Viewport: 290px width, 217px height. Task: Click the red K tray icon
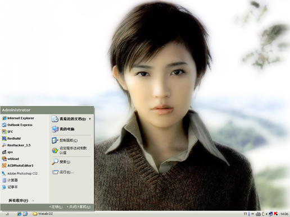[x=276, y=214]
